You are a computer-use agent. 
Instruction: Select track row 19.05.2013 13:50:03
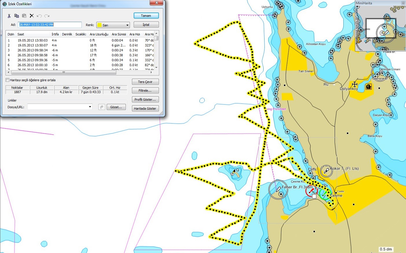80,40
